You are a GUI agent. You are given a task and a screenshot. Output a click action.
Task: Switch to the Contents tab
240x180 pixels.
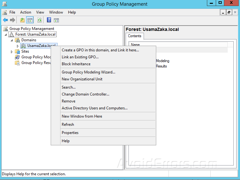click(134, 36)
